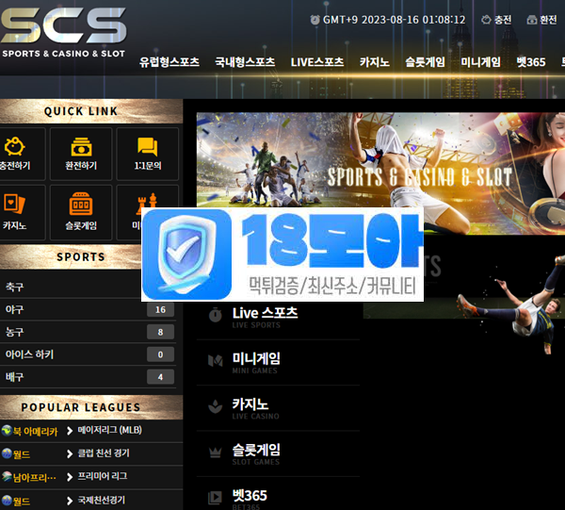Open 메이저리그 (MLB) league
The height and width of the screenshot is (510, 565).
[x=110, y=430]
